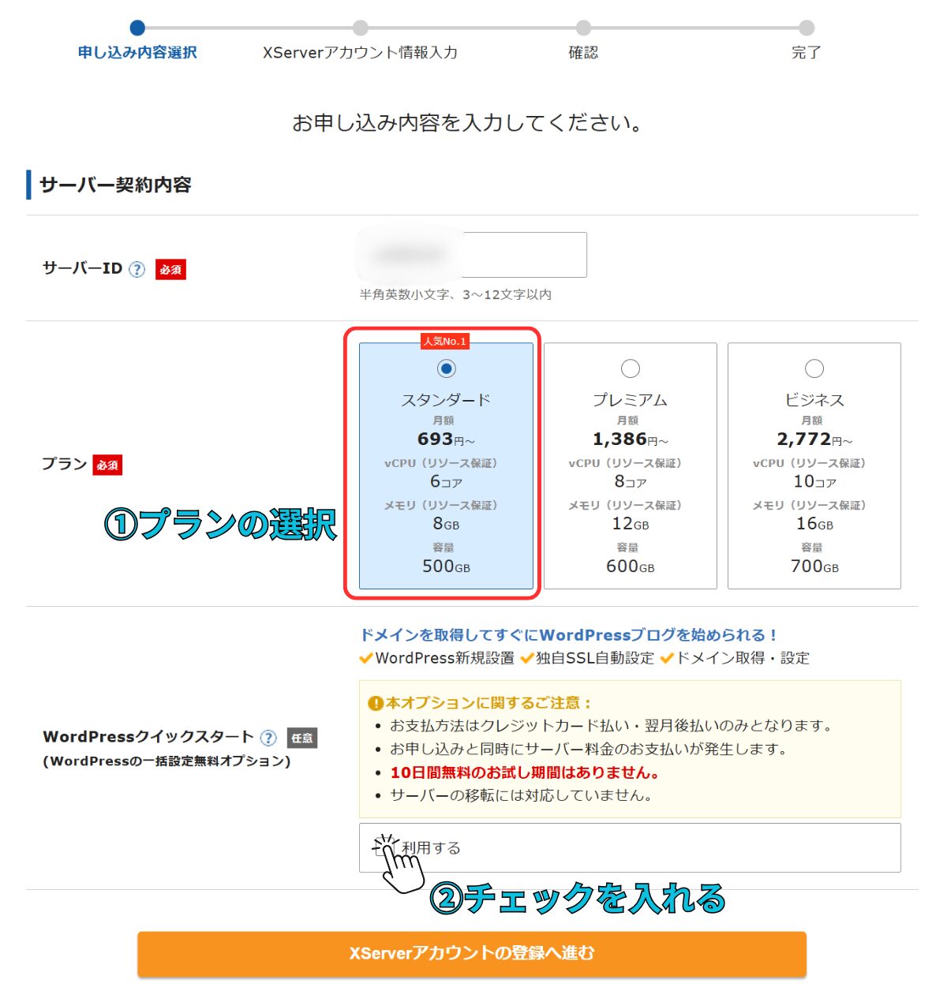Click the 申し込み内容選択 step label

click(137, 53)
